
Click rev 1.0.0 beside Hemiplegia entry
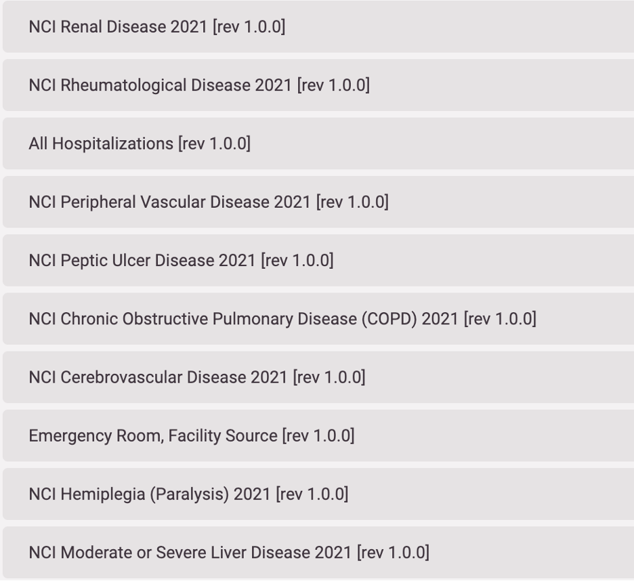pyautogui.click(x=312, y=494)
